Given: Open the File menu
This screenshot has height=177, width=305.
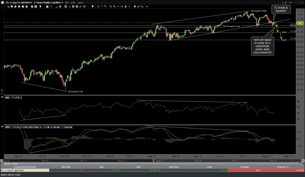Looking at the screenshot, I should (x=67, y=3).
